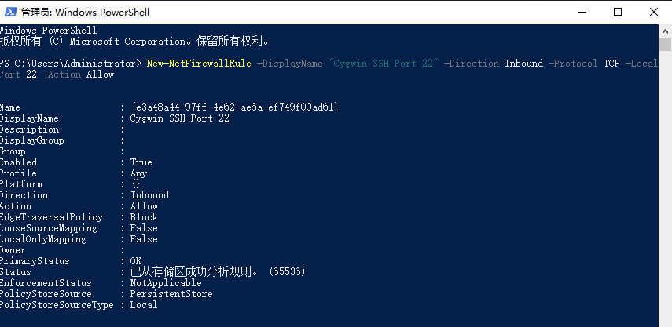672x327 pixels.
Task: Click the status code 65536 text
Action: (287, 272)
